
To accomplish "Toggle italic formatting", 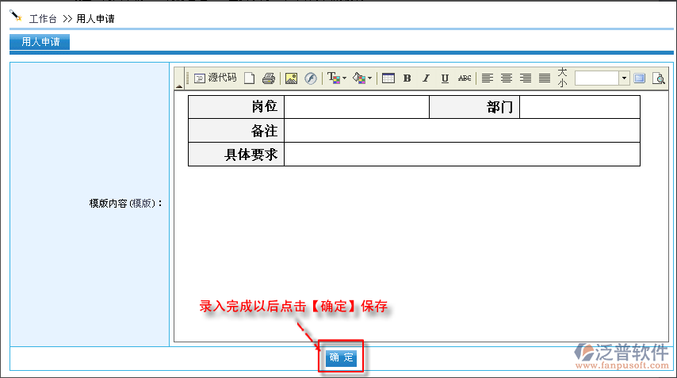I will [x=426, y=78].
